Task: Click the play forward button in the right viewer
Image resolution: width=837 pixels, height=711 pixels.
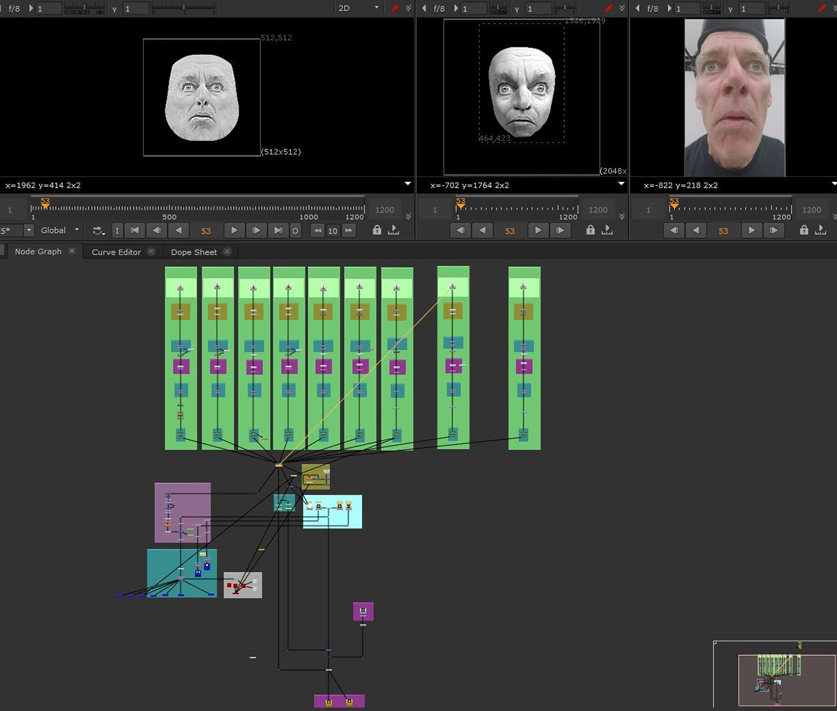Action: (x=751, y=230)
